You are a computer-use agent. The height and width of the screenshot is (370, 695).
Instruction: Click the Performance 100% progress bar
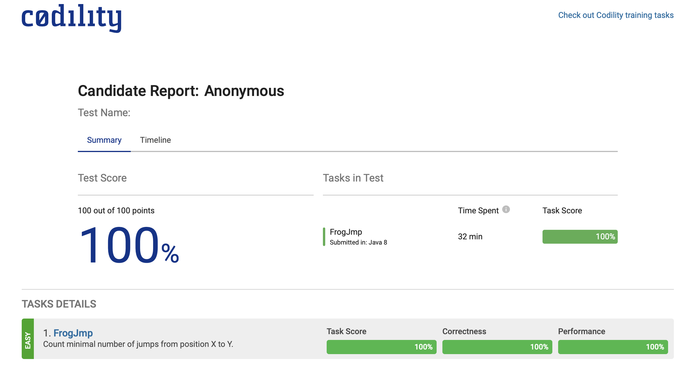[x=613, y=347]
